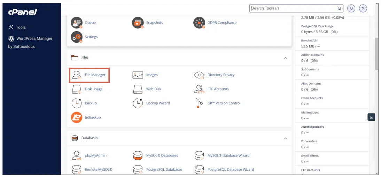
Task: Open the user account avatar icon
Action: (x=363, y=8)
